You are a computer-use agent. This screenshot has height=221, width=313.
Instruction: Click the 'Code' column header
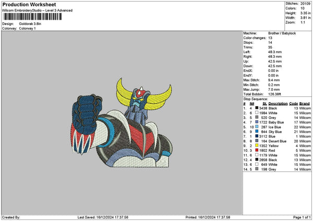click(x=293, y=104)
